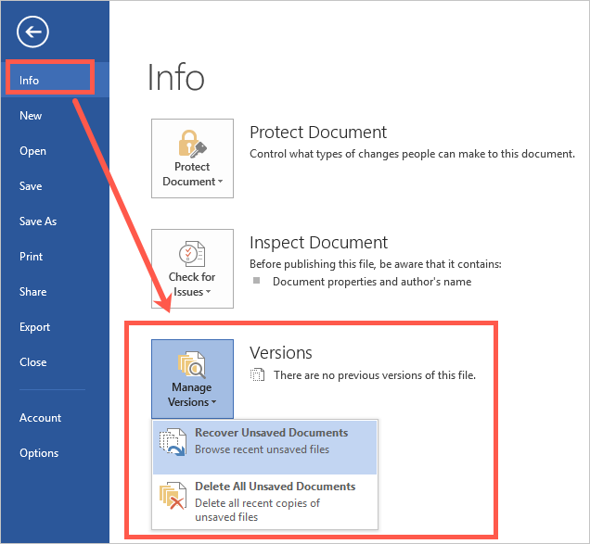Image resolution: width=590 pixels, height=544 pixels.
Task: Click the lock and key Protect Document icon
Action: (192, 142)
